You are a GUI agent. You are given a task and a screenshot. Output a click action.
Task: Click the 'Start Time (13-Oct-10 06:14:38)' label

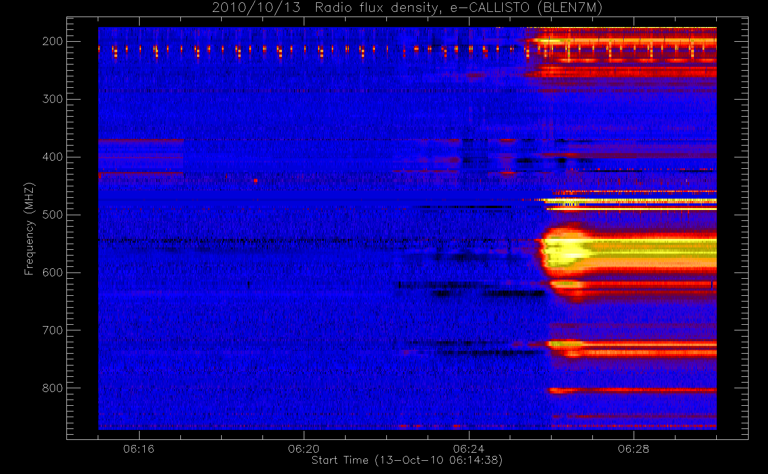(407, 460)
